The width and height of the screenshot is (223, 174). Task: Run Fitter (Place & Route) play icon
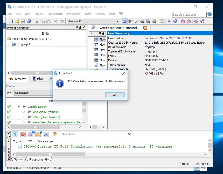coord(30,117)
